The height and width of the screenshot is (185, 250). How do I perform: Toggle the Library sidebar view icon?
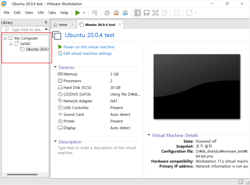[137, 13]
